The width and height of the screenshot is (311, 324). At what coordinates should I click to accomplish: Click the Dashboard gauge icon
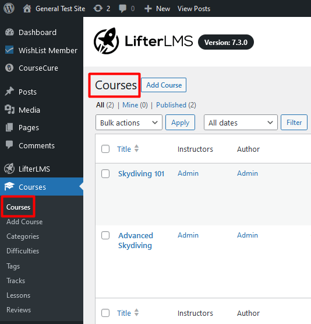click(x=9, y=32)
